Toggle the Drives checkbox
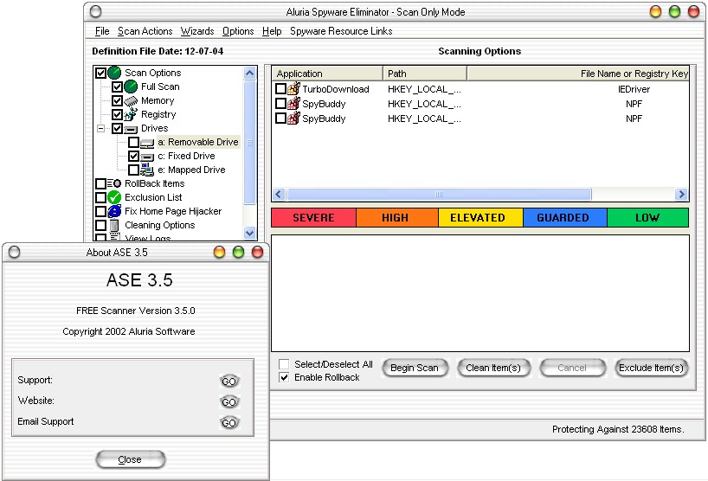Image resolution: width=708 pixels, height=481 pixels. point(118,129)
